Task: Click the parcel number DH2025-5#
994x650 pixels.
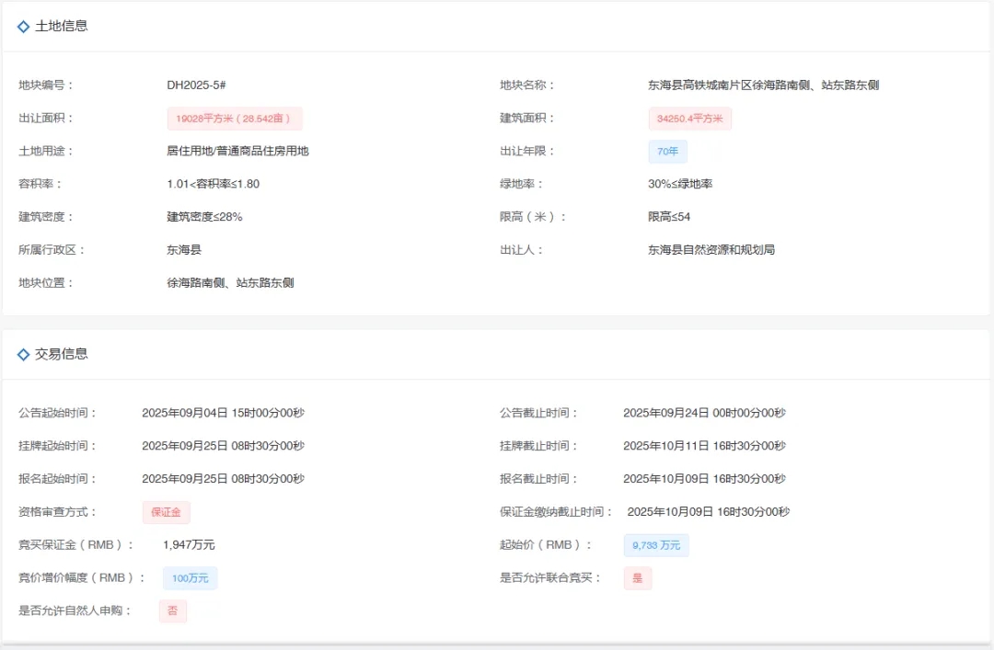Action: 196,86
